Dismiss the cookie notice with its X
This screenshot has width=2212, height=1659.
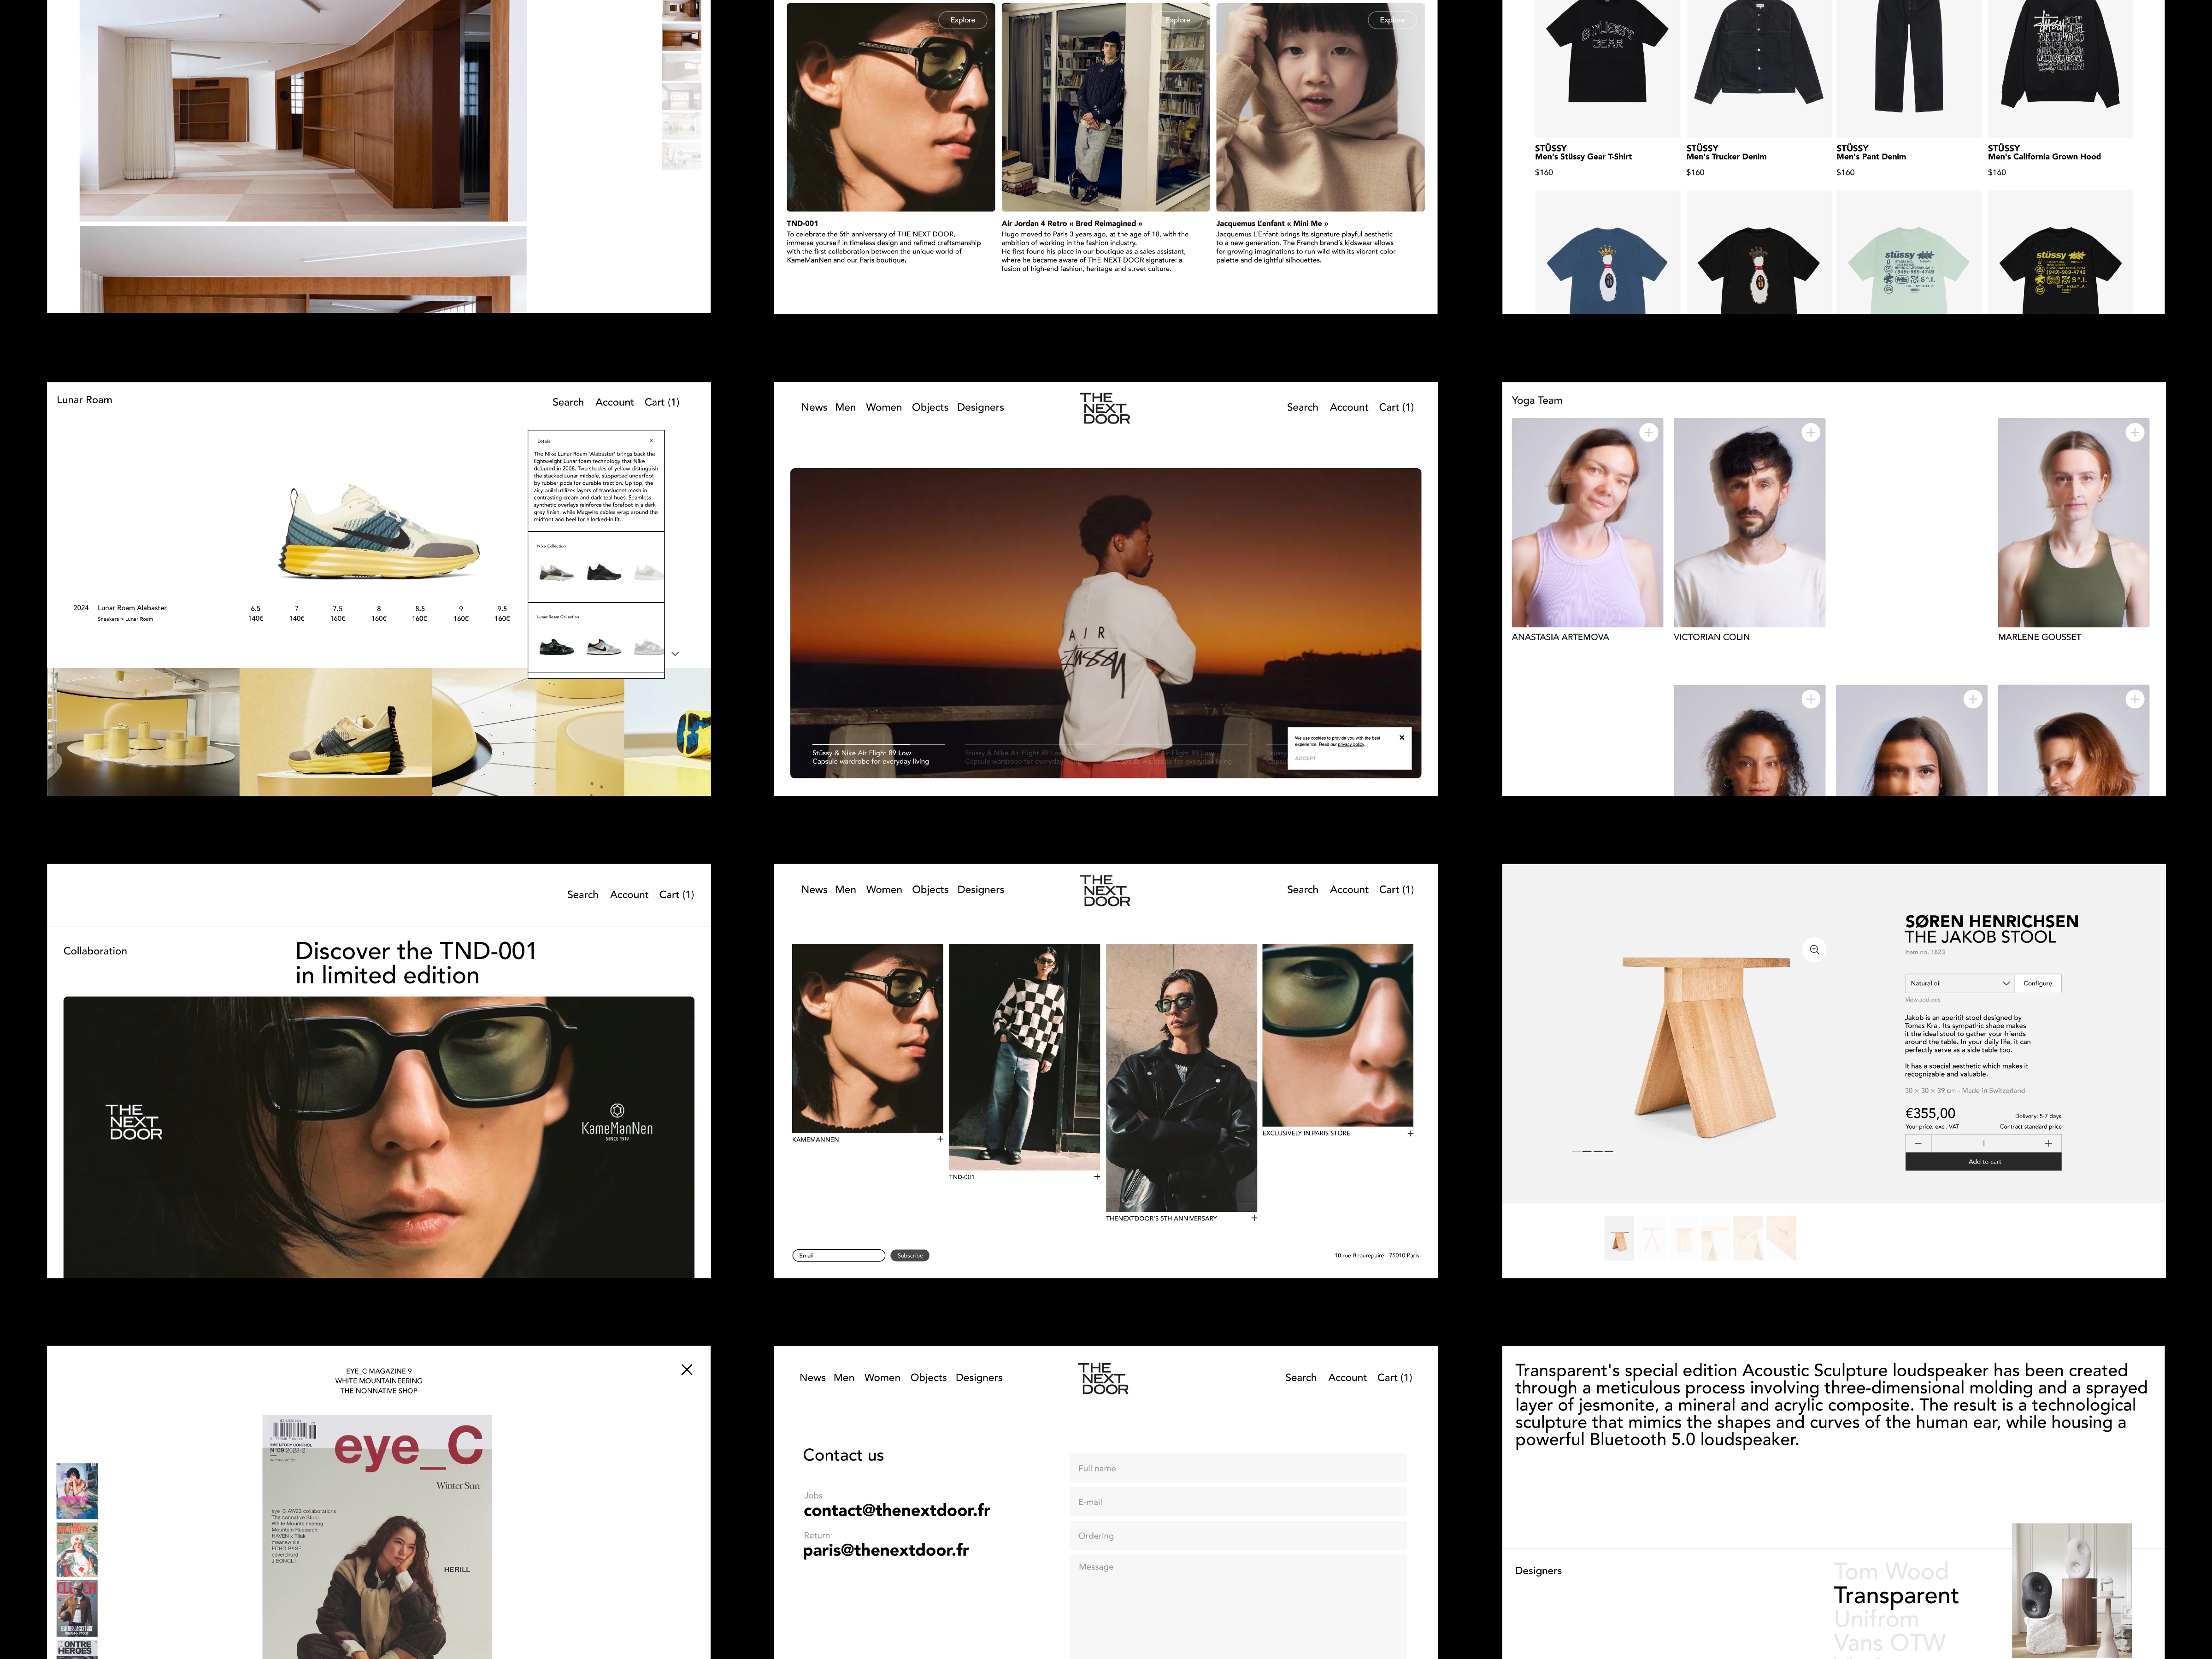pos(1402,737)
